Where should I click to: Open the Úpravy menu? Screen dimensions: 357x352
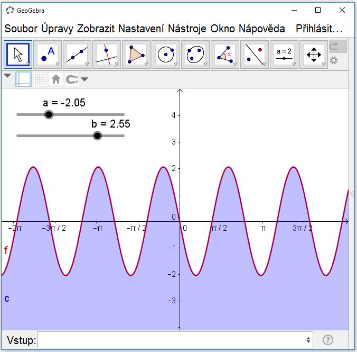point(57,29)
